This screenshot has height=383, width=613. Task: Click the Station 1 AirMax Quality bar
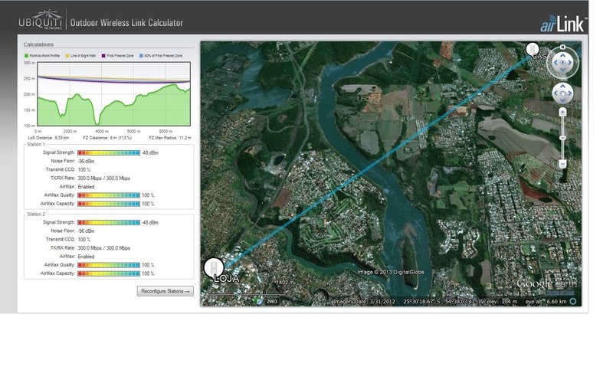[109, 195]
